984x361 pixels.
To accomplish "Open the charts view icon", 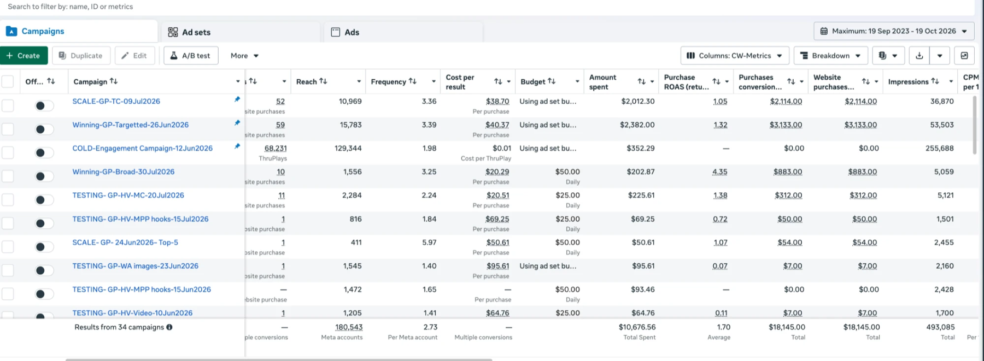I will [964, 56].
